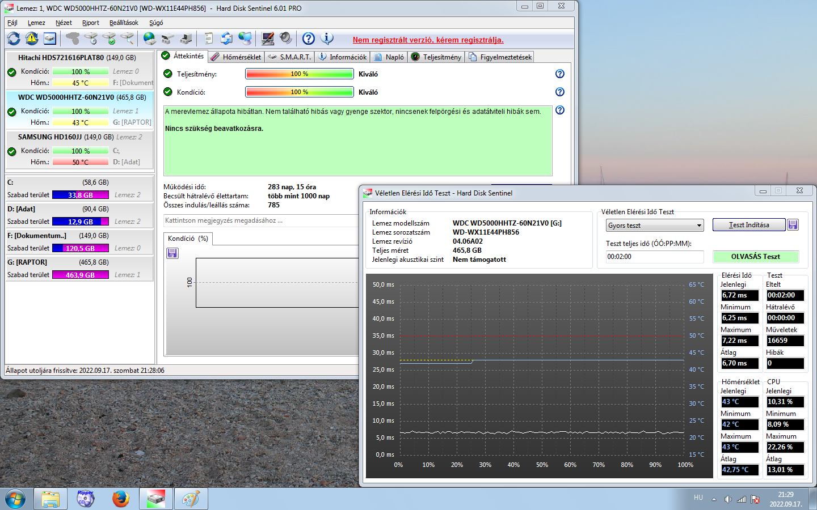Click floppy save icon next to Teszt Indítása
The height and width of the screenshot is (510, 817).
click(793, 225)
